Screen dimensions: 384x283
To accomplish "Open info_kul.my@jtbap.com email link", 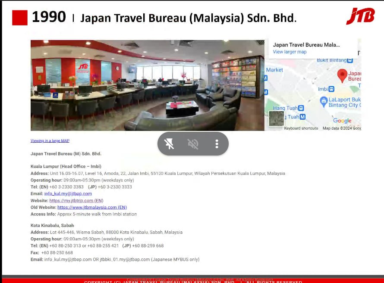I will [68, 193].
